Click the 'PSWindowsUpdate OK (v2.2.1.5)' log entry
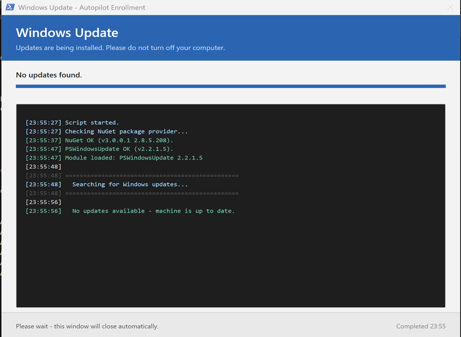The height and width of the screenshot is (337, 461). pos(99,149)
